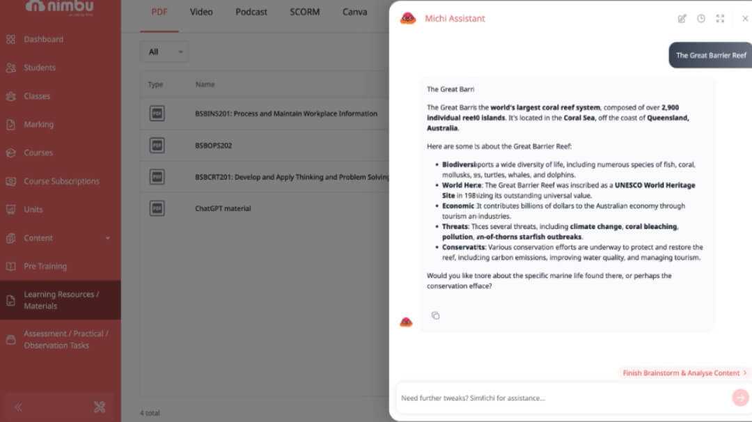Click the assistant message input field
This screenshot has height=422, width=752.
[557, 398]
